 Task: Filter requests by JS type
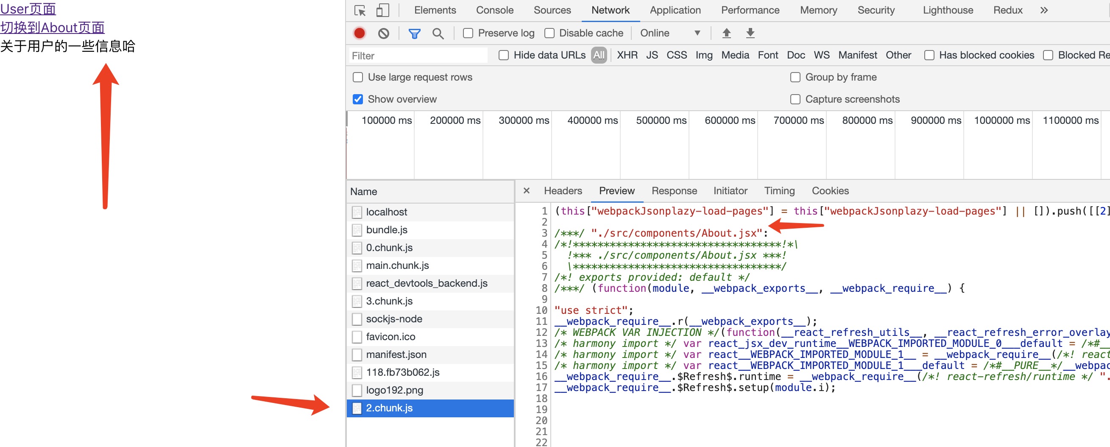point(652,55)
